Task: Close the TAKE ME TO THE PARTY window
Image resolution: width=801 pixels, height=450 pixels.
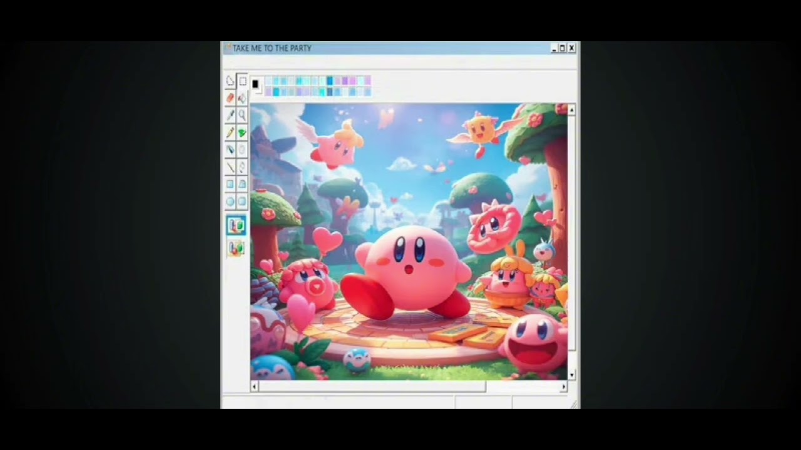Action: tap(571, 48)
